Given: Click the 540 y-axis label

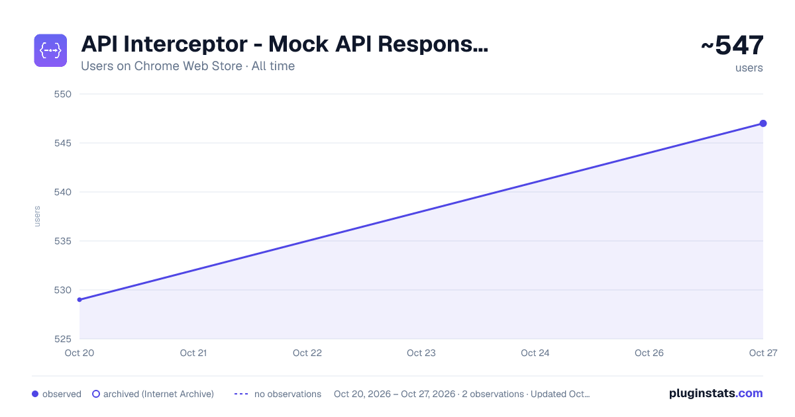Looking at the screenshot, I should point(62,192).
